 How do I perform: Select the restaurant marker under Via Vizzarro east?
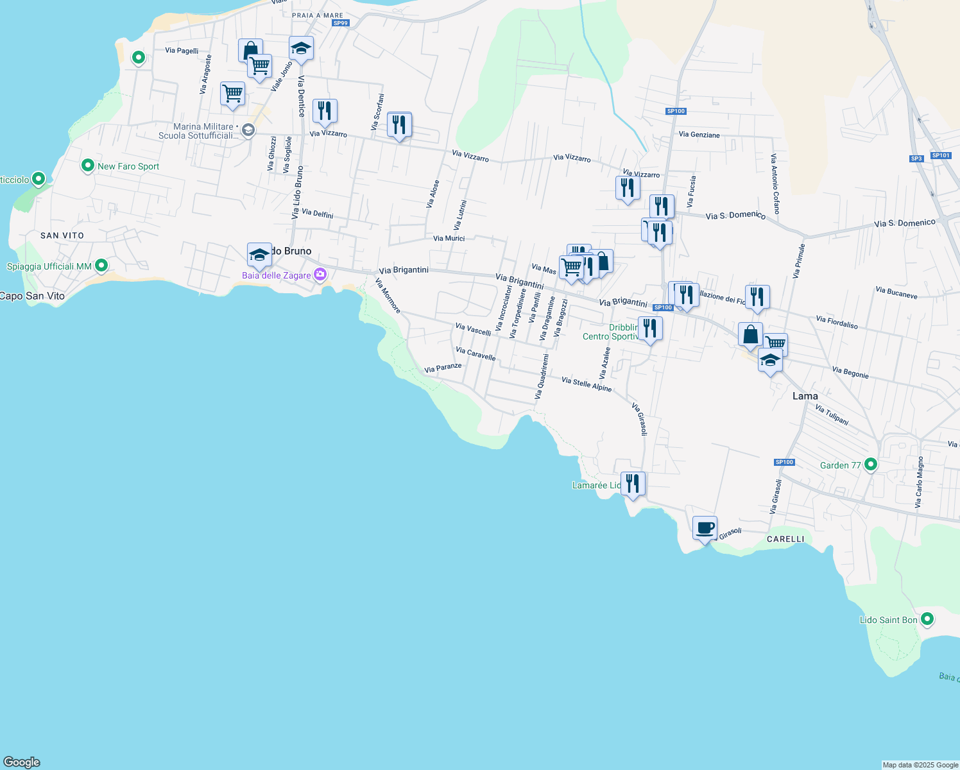coord(628,188)
